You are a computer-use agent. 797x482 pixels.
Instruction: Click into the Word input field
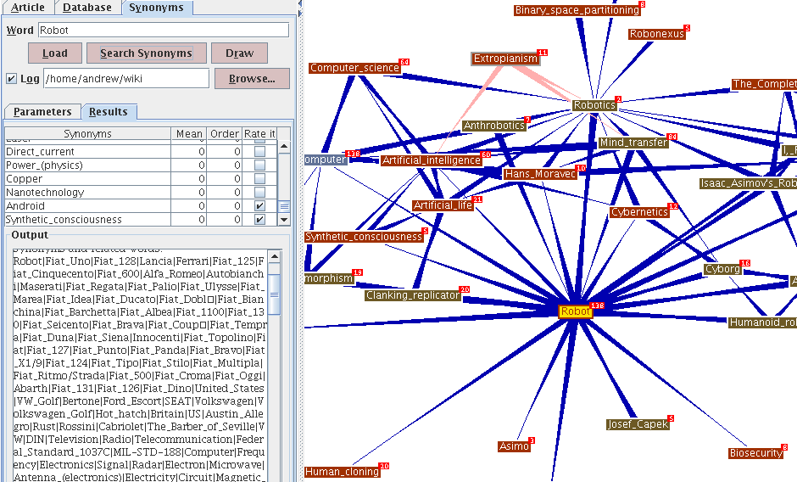164,30
